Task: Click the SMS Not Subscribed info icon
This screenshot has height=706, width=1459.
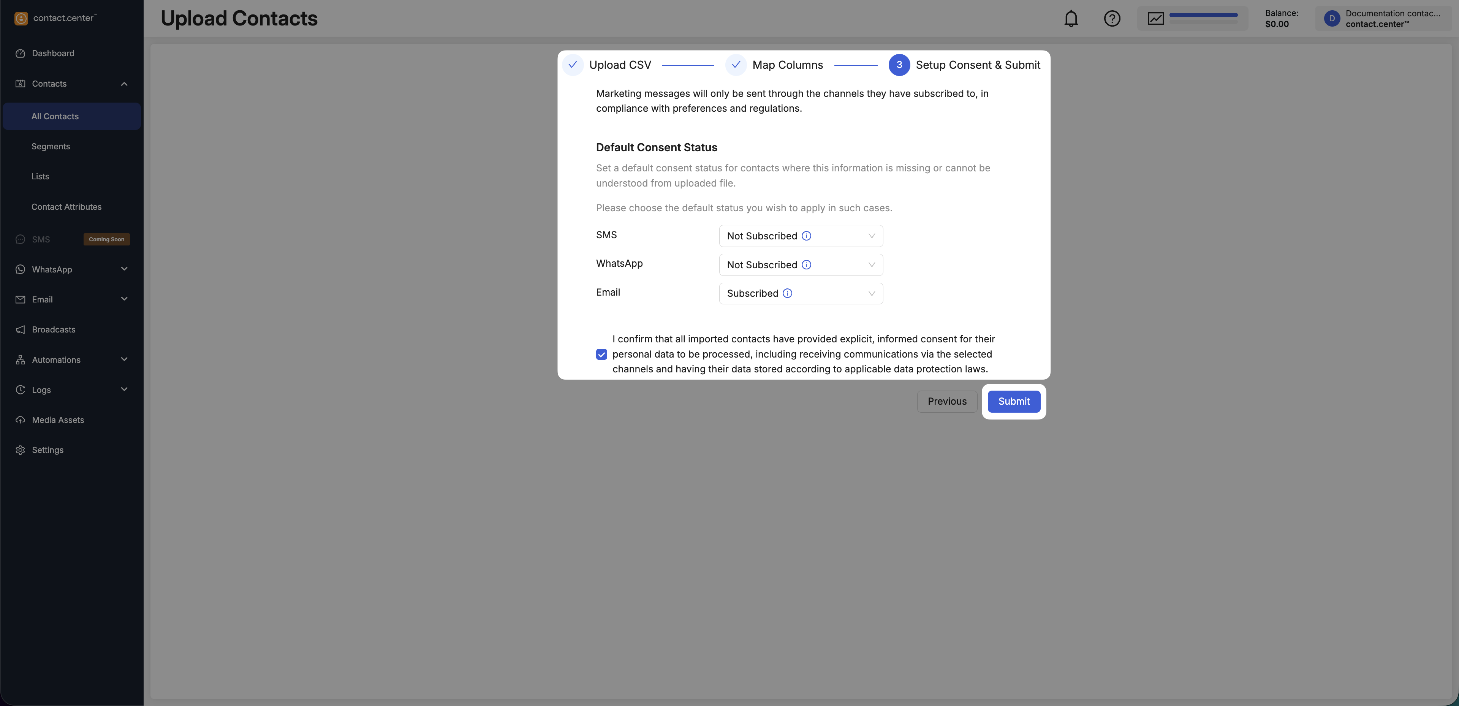Action: coord(806,236)
